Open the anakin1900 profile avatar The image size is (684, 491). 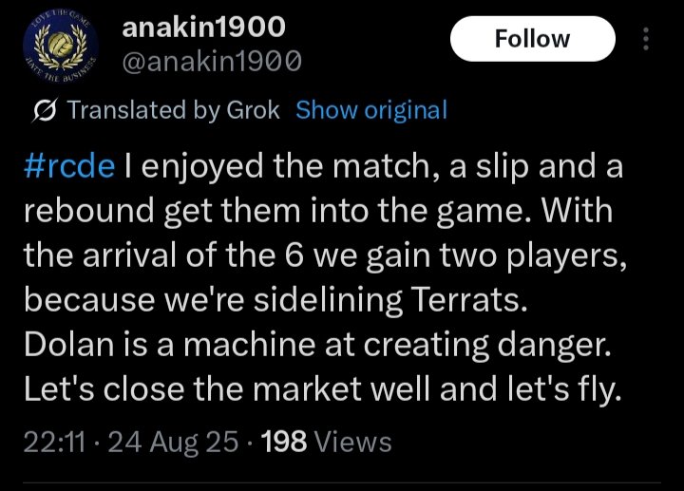pyautogui.click(x=60, y=46)
